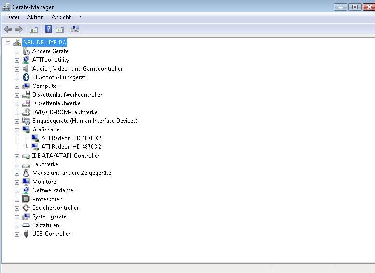Click the show/hide action pane toolbar icon
This screenshot has width=375, height=273.
60,29
